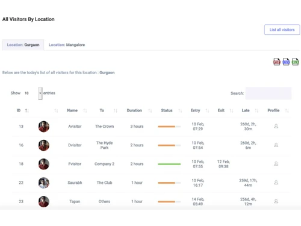The height and width of the screenshot is (226, 301).
Task: Export the visitor list as XLS
Action: pos(295,61)
